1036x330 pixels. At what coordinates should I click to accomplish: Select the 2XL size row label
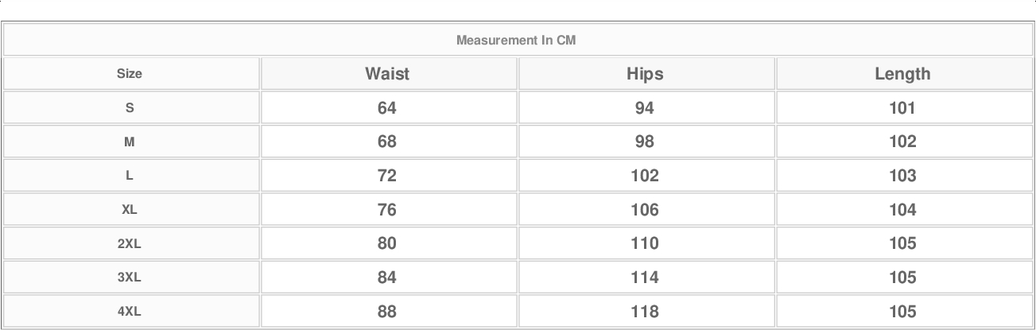pos(130,244)
